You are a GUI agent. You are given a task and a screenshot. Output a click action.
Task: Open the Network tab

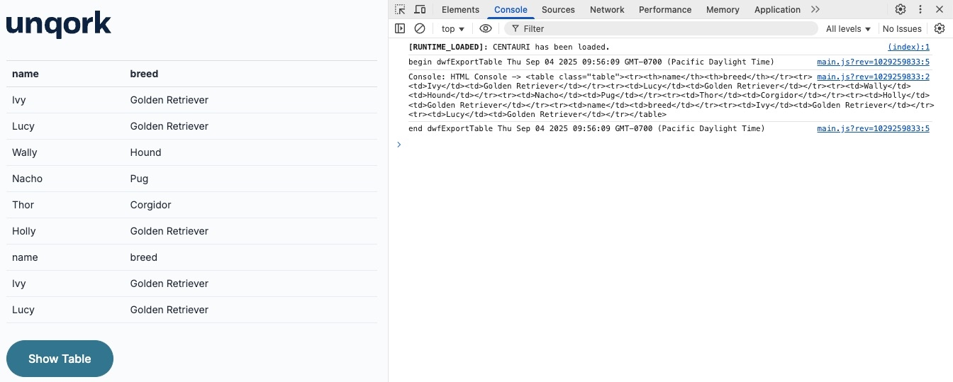tap(607, 9)
